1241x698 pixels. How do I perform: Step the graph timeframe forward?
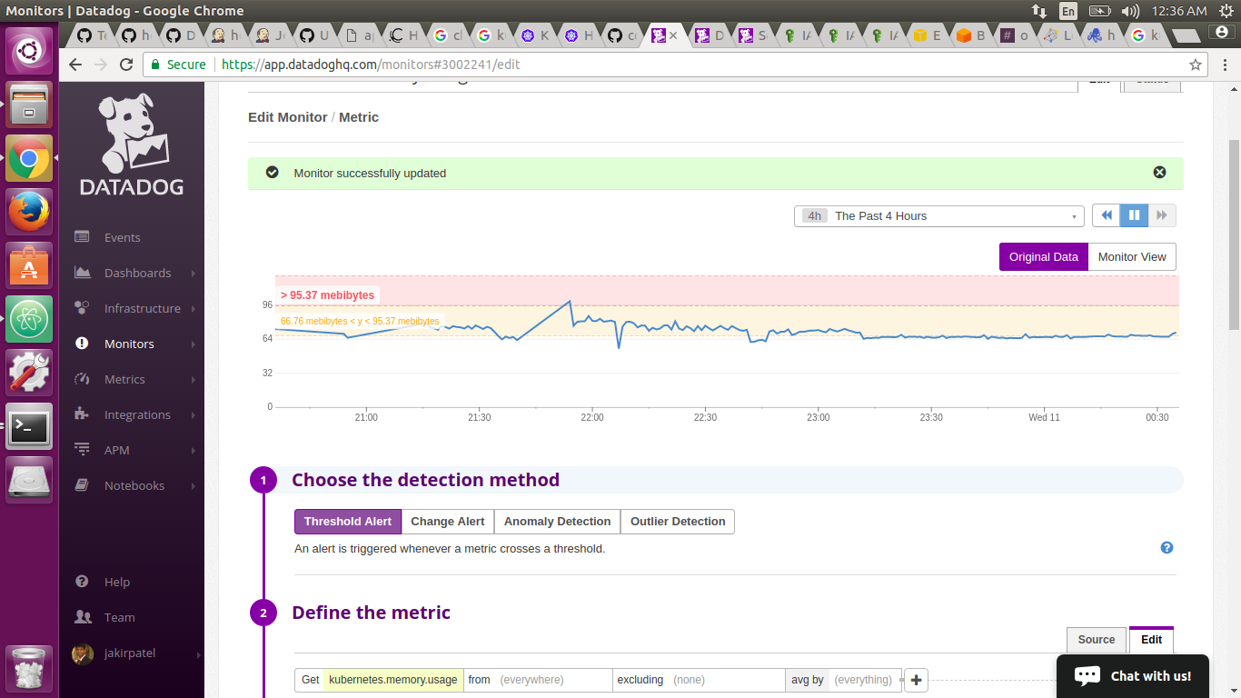[x=1162, y=215]
